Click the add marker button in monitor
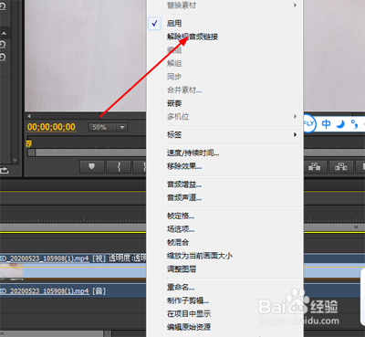365x337 pixels. click(92, 166)
